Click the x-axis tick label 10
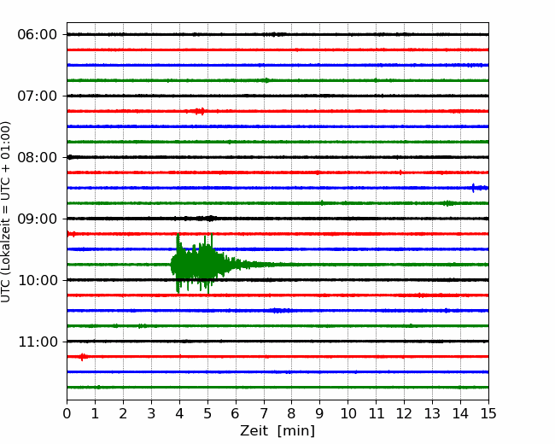This screenshot has width=555, height=444. coord(348,413)
